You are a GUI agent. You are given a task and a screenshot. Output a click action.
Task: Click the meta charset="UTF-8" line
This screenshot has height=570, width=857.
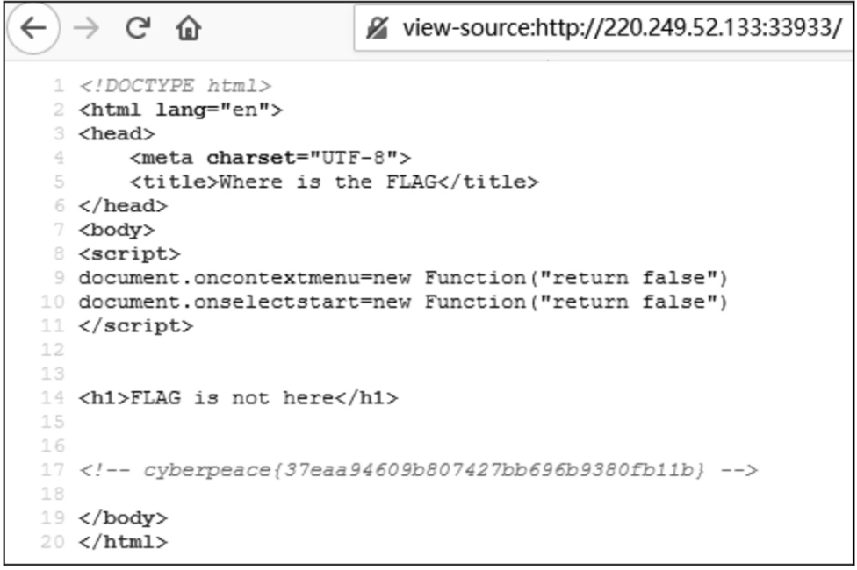click(270, 158)
